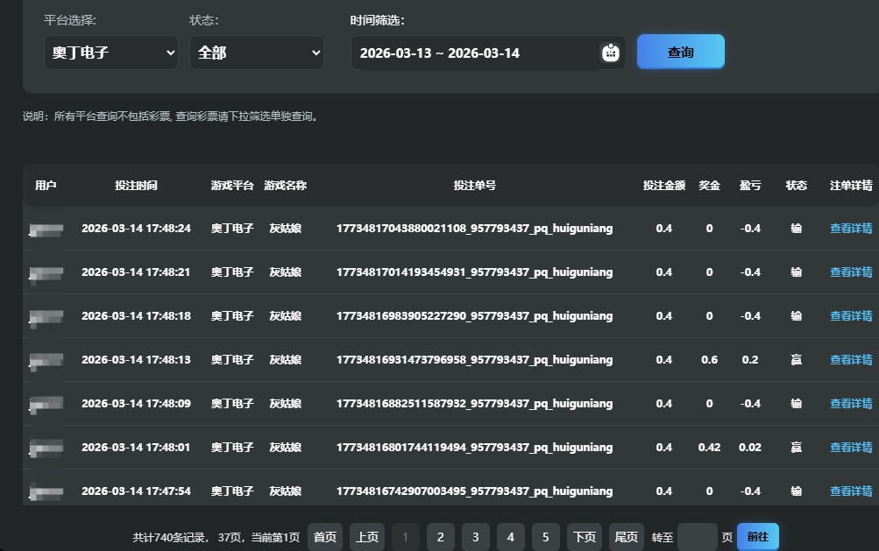This screenshot has width=879, height=551.
Task: Click the 首页 first page button
Action: [x=323, y=536]
